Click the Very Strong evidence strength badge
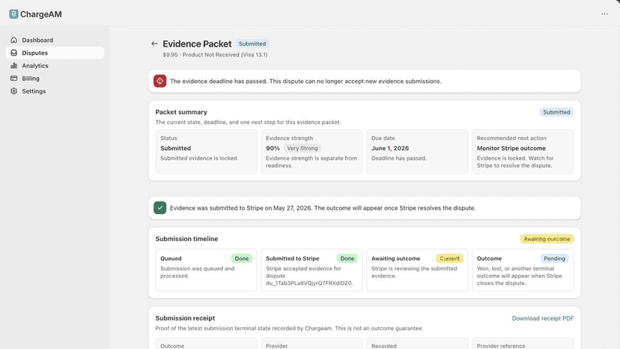The height and width of the screenshot is (349, 620). click(x=303, y=148)
